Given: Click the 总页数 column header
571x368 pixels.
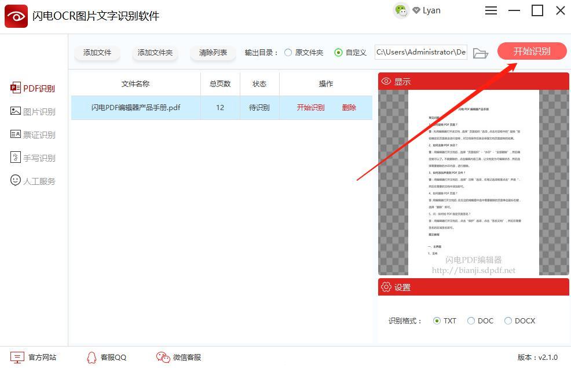Looking at the screenshot, I should click(x=220, y=84).
